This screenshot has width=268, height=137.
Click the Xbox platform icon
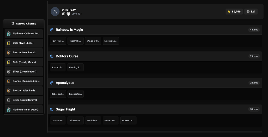68,14
